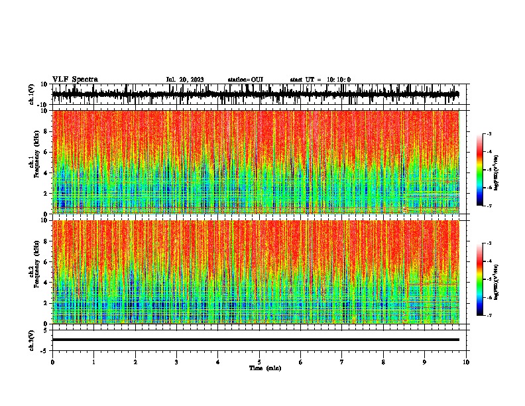Click the "Jul 20, 2023" date text
The width and height of the screenshot is (525, 406).
point(185,80)
